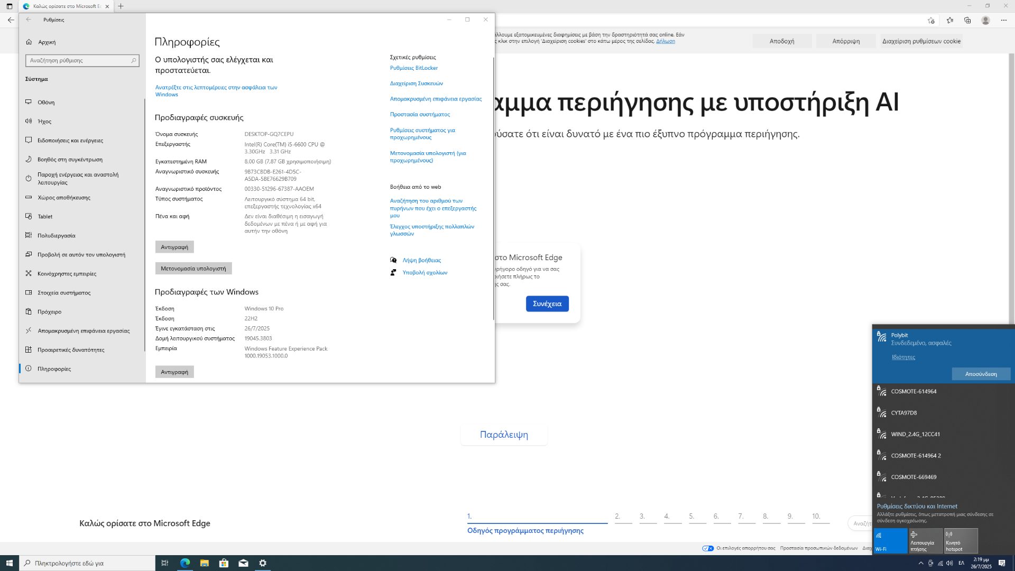This screenshot has width=1015, height=571.
Task: Click Παράλειψη to skip the tour
Action: click(504, 435)
